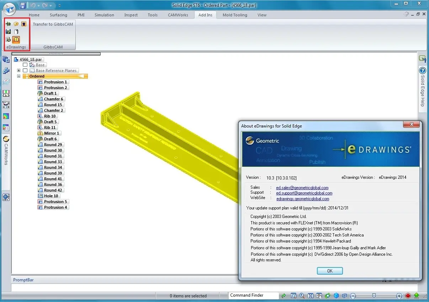The height and width of the screenshot is (302, 429).
Task: Click the Zoom magnifier icon in status bar
Action: pyautogui.click(x=302, y=296)
